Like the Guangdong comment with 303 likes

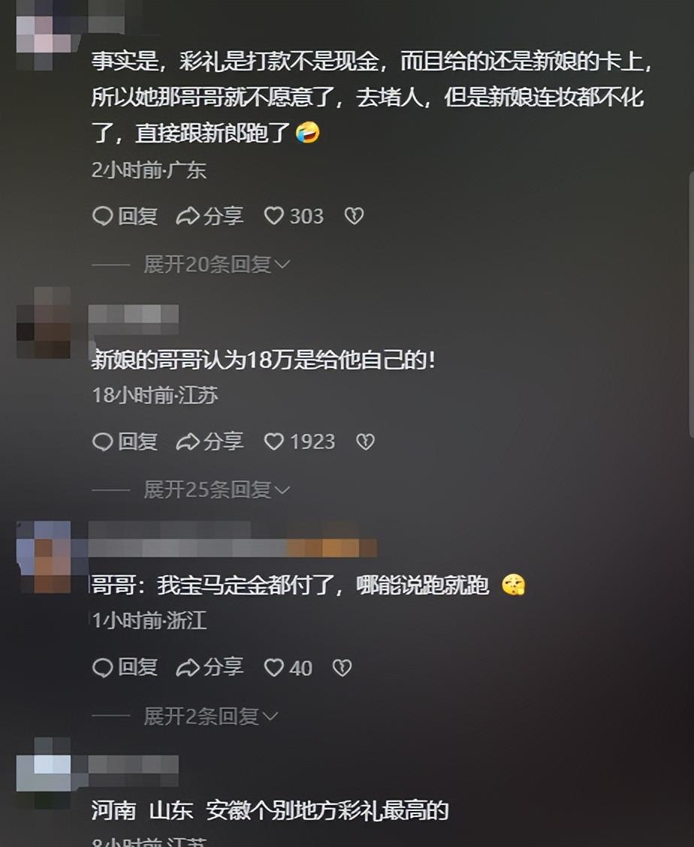[x=294, y=216]
